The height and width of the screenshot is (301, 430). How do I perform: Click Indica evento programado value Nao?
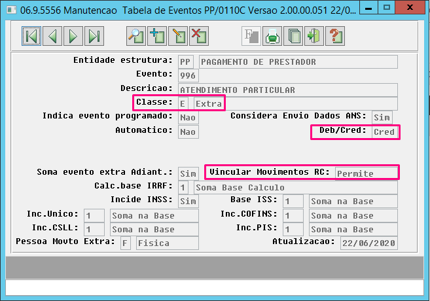coord(188,118)
